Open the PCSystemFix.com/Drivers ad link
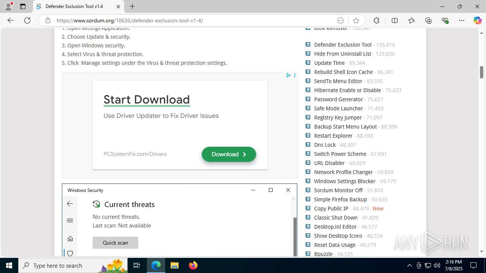 pos(135,154)
